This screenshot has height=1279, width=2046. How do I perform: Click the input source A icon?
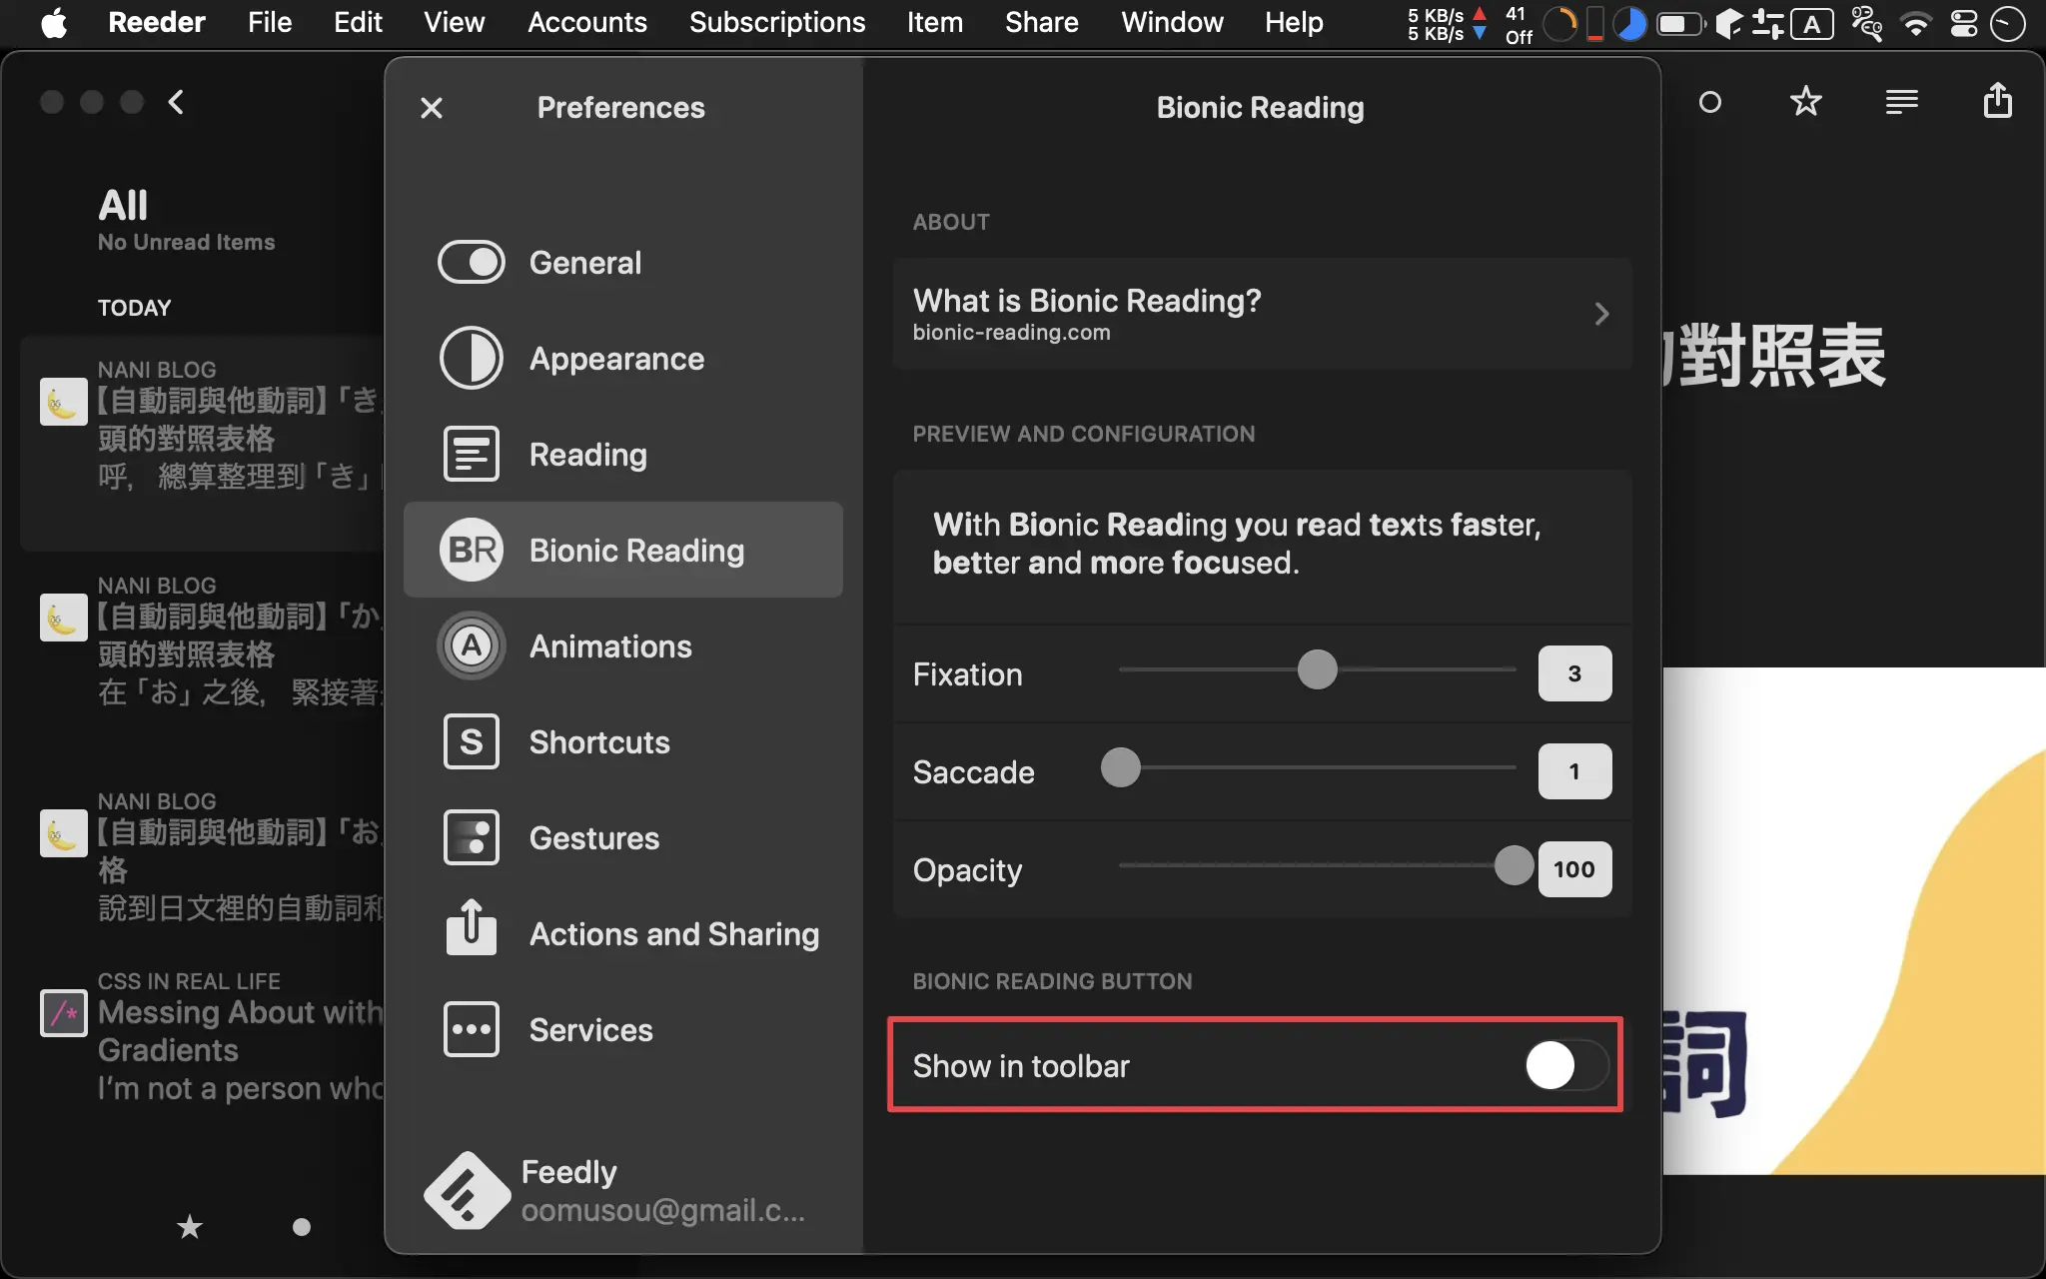point(1812,24)
